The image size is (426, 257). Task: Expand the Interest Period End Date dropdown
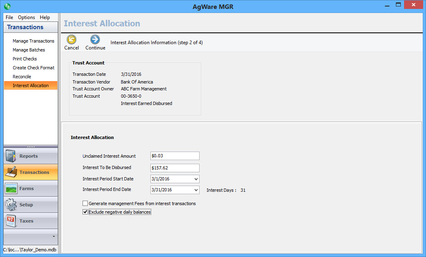pos(196,190)
